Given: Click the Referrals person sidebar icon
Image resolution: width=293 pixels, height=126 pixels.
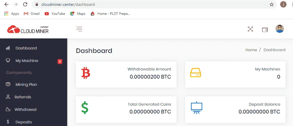Looking at the screenshot, I should coord(8,97).
